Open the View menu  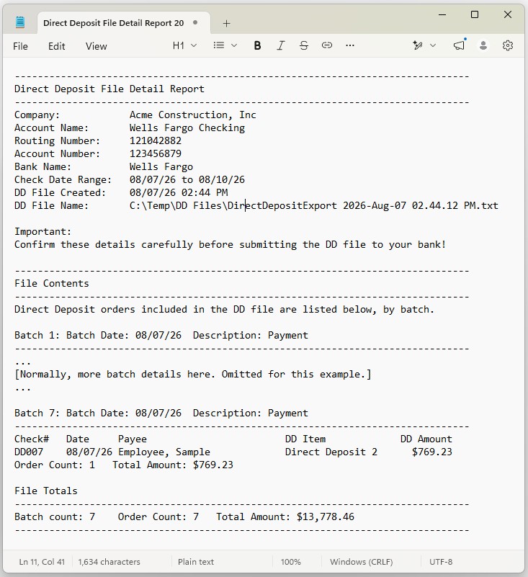pyautogui.click(x=96, y=46)
